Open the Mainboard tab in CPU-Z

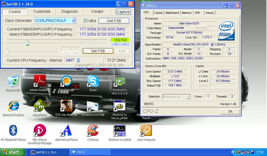point(172,13)
